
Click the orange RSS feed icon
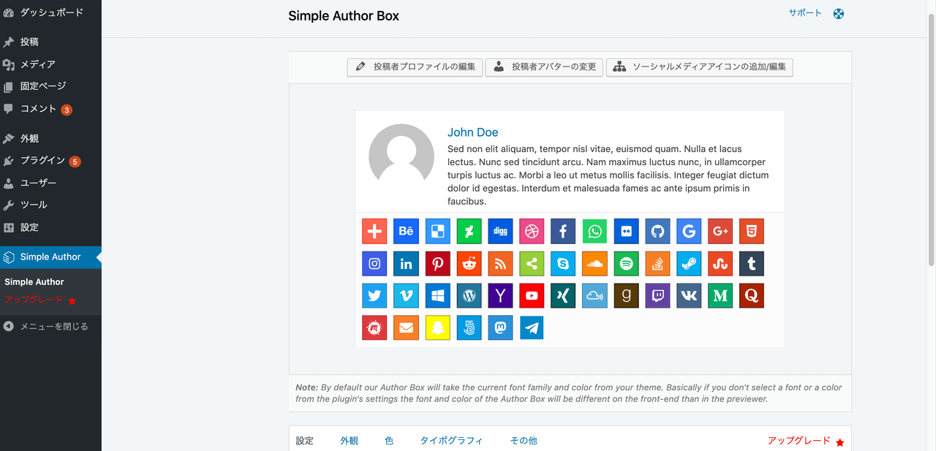[500, 264]
